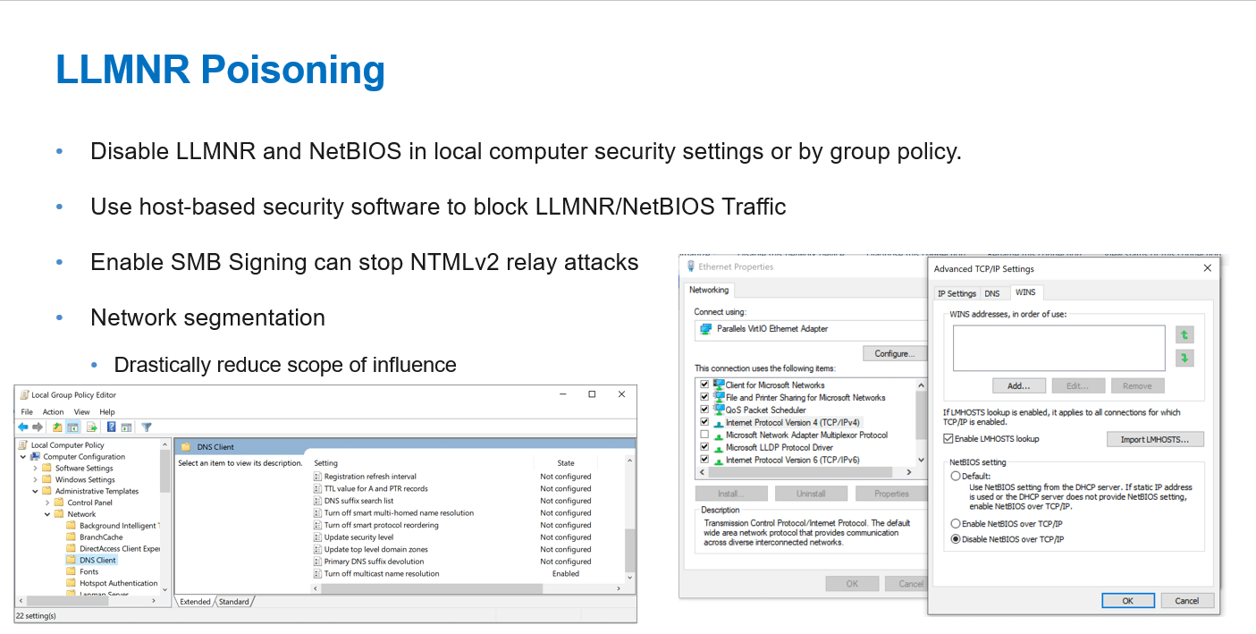Screen dimensions: 1256x634
Task: Open the blue Help icon in the toolbar
Action: tap(111, 427)
